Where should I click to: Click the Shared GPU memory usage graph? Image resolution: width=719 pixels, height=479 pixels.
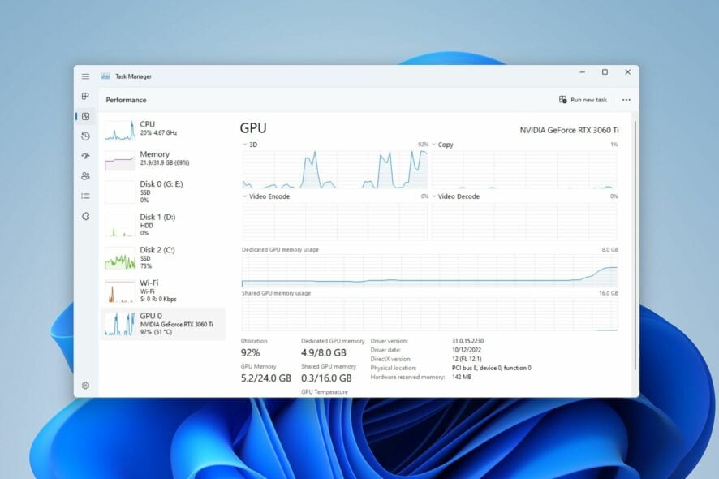(x=429, y=314)
